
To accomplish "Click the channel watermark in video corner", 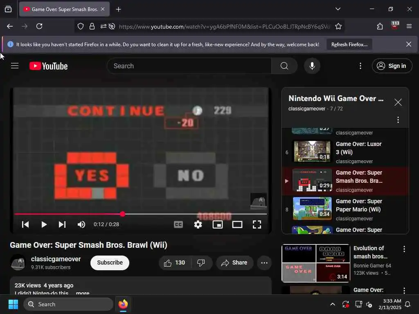I will pos(258,201).
